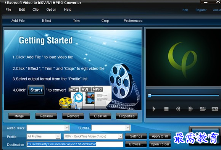Take a snapshot with camera icon

tap(215, 109)
